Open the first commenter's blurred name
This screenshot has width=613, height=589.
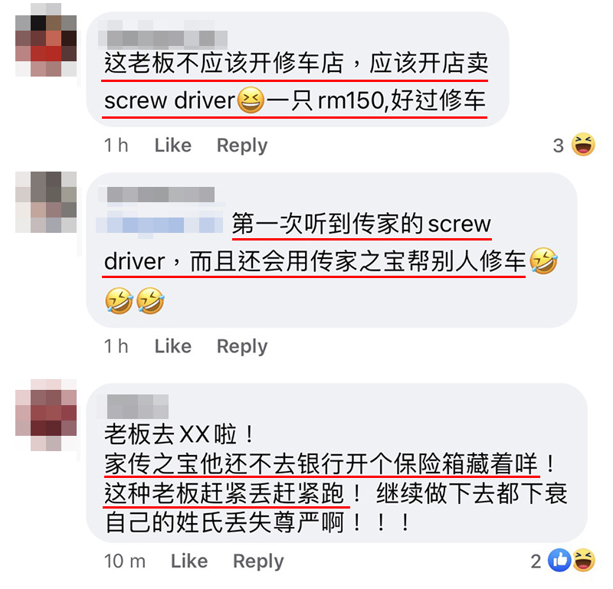[162, 39]
